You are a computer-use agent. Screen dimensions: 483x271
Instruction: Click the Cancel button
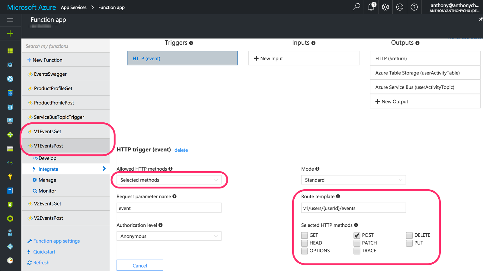click(140, 265)
